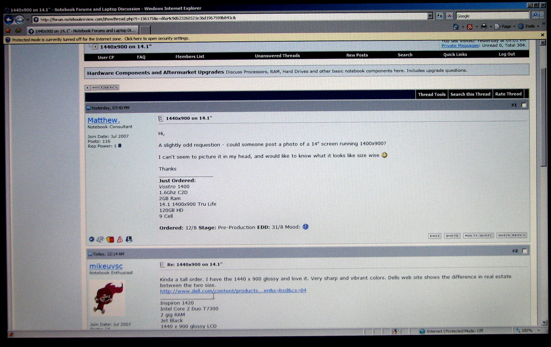Open the search provider dropdown arrow
Image resolution: width=551 pixels, height=347 pixels.
542,15
